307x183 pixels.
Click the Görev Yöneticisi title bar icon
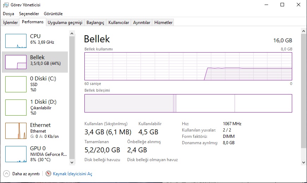tap(6, 5)
